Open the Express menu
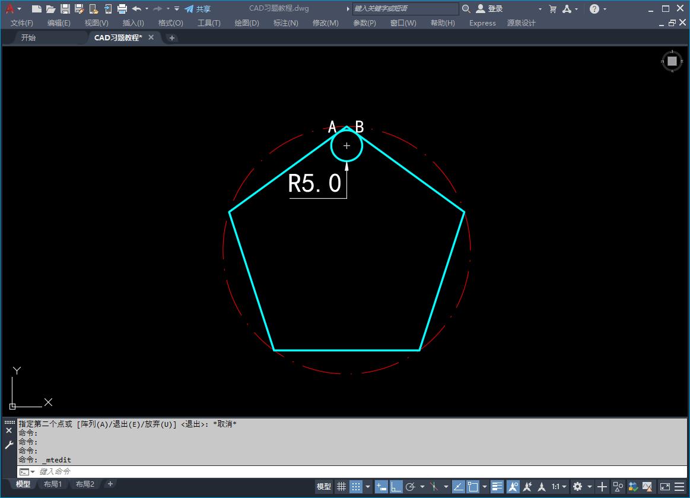Screen dimensions: 690x498 pos(482,23)
